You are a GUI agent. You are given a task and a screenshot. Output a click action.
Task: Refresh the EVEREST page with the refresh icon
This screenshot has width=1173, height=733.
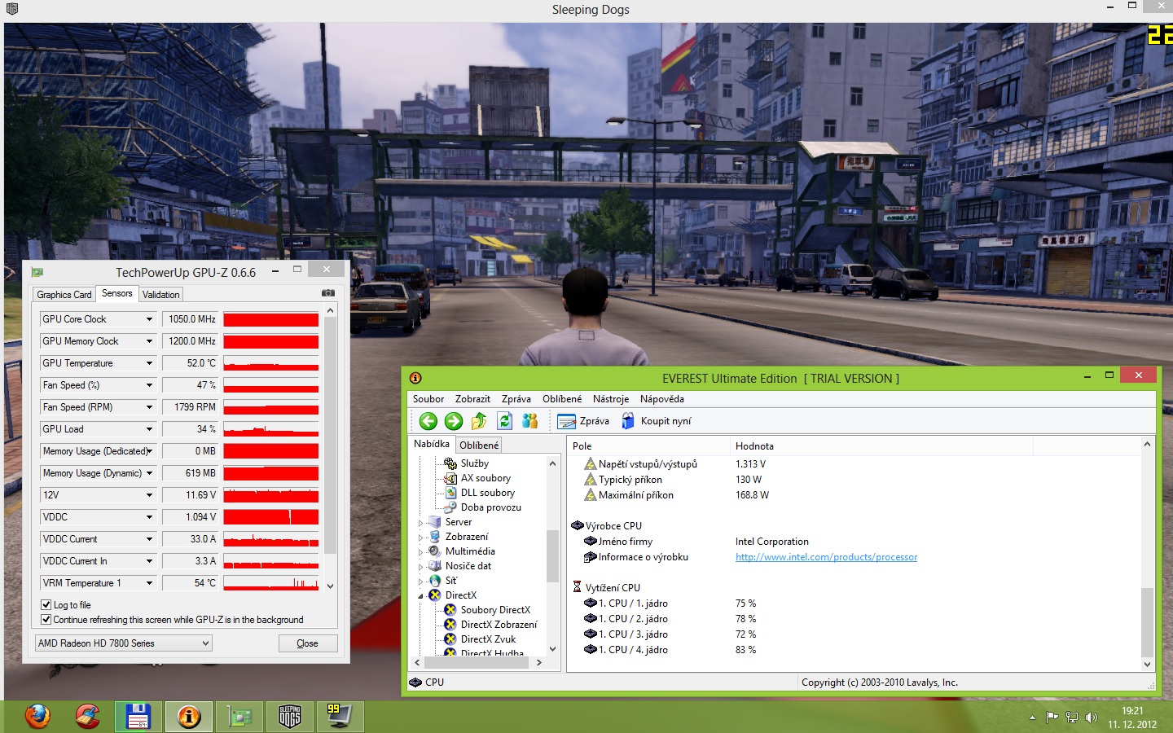pos(505,421)
